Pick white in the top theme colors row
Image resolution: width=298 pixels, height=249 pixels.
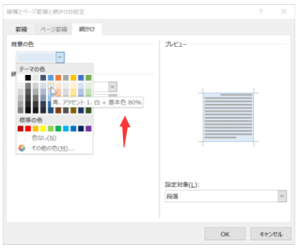(21, 78)
